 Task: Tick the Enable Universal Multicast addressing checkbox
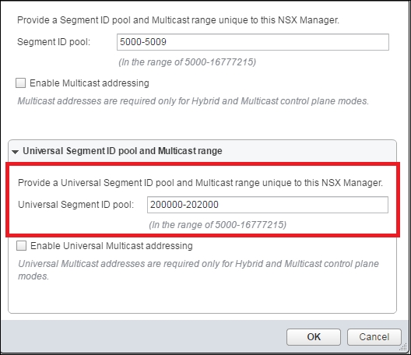21,246
